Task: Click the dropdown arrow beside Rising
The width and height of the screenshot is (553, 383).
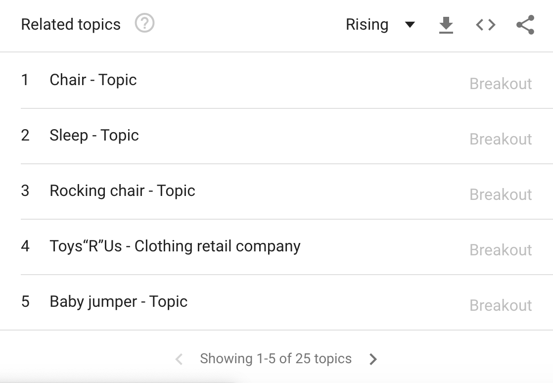Action: click(410, 25)
